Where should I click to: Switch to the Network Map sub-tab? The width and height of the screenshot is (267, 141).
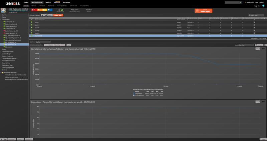[x=73, y=6]
